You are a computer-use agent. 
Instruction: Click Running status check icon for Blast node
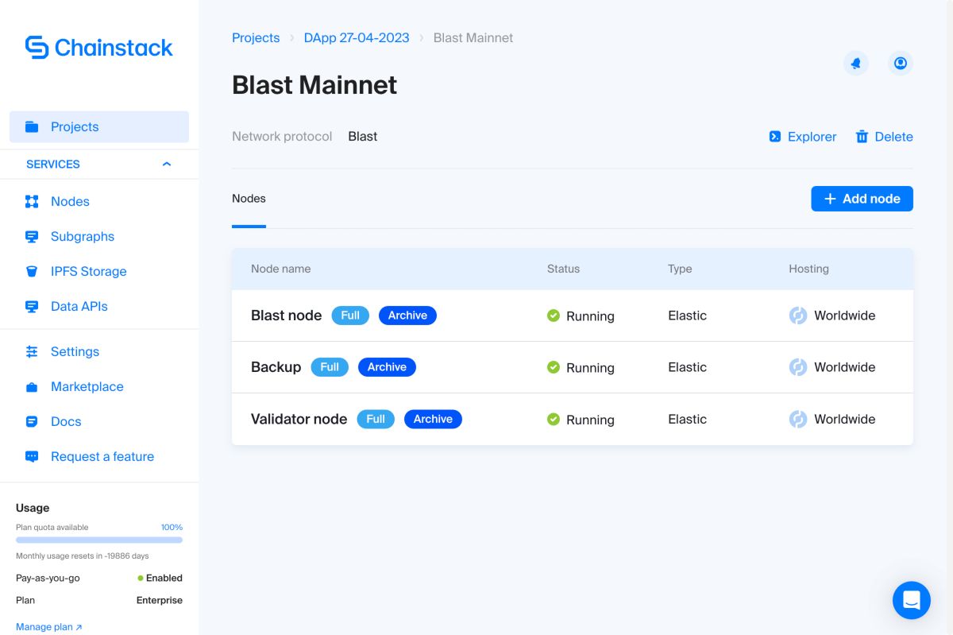click(x=554, y=316)
